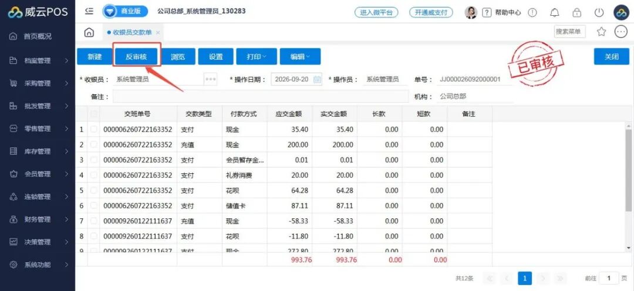Expand 零售管理 submenu arrow
This screenshot has width=634, height=291.
point(66,129)
